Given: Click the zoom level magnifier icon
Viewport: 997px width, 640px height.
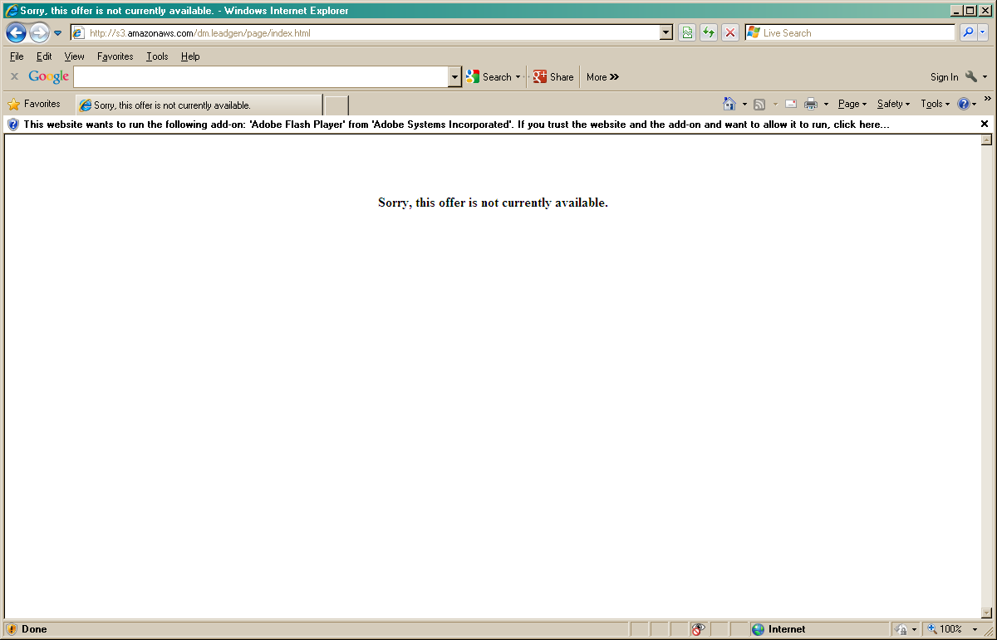Looking at the screenshot, I should [932, 629].
